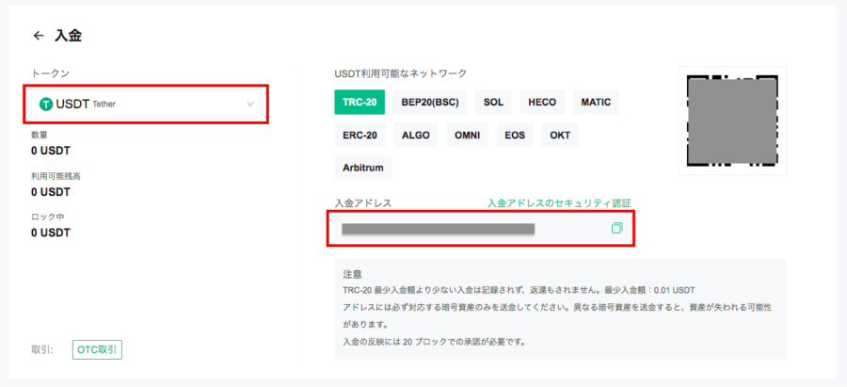Choose the Arbitrum network
The height and width of the screenshot is (387, 847).
(363, 168)
